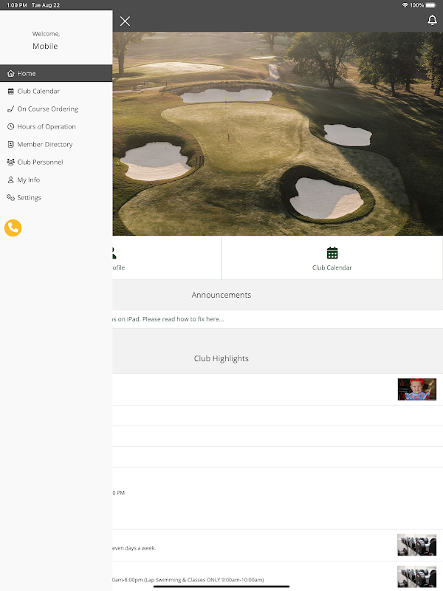Screen dimensions: 443x591
Task: Close the side menu with X icon
Action: click(125, 21)
